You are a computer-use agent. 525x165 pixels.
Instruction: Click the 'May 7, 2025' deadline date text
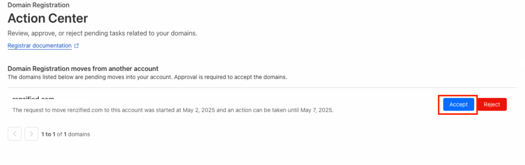click(317, 110)
